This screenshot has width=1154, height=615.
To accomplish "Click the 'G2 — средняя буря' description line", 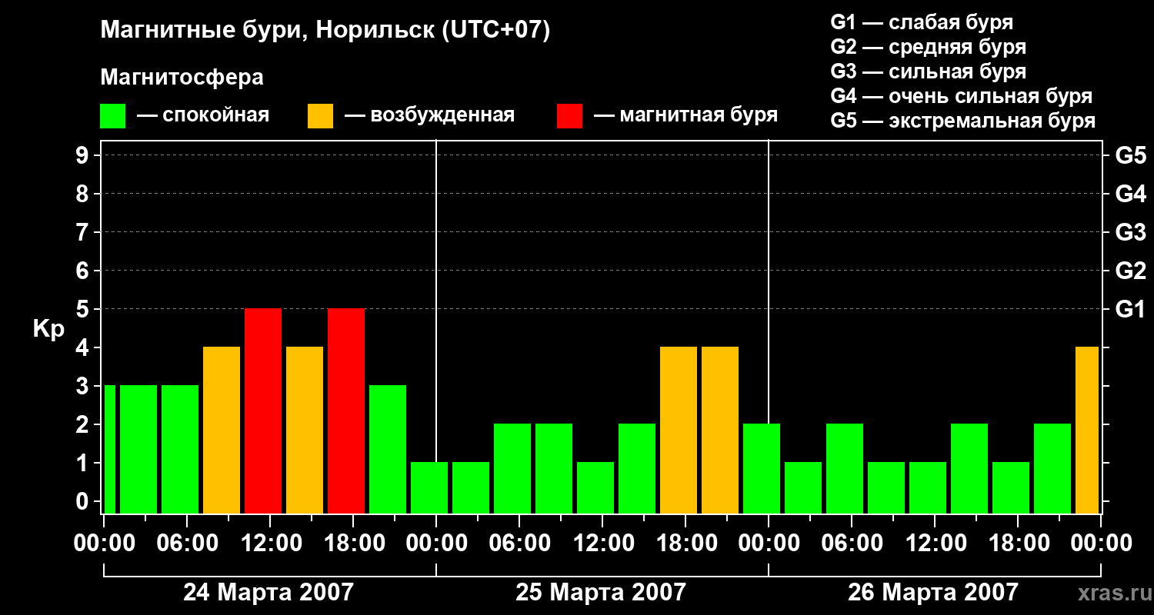I will [x=929, y=47].
